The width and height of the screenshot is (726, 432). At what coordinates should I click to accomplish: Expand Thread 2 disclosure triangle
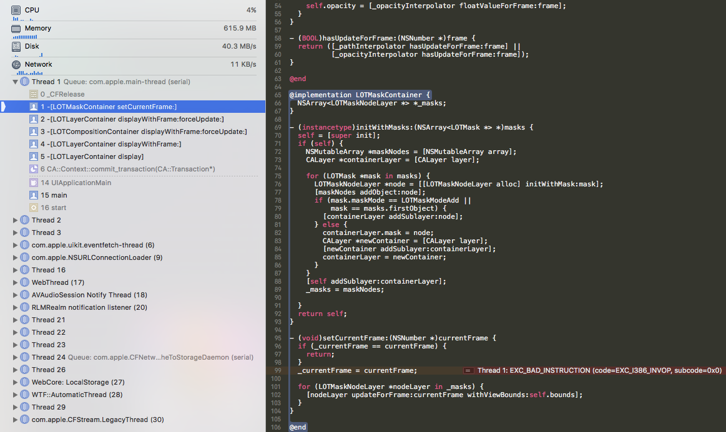click(x=15, y=220)
